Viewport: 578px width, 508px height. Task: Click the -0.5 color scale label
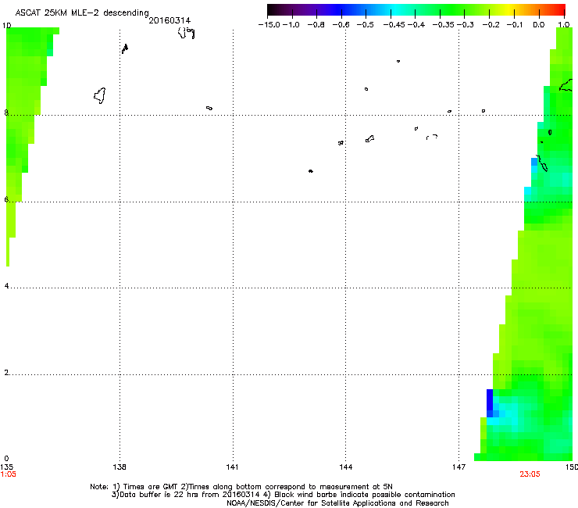coord(365,25)
